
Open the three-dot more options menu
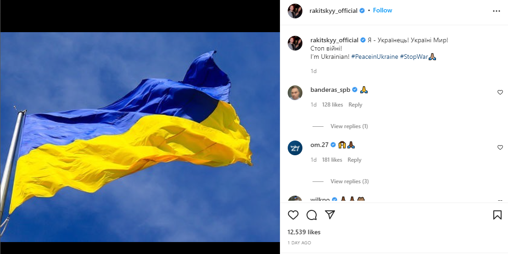[x=497, y=11]
